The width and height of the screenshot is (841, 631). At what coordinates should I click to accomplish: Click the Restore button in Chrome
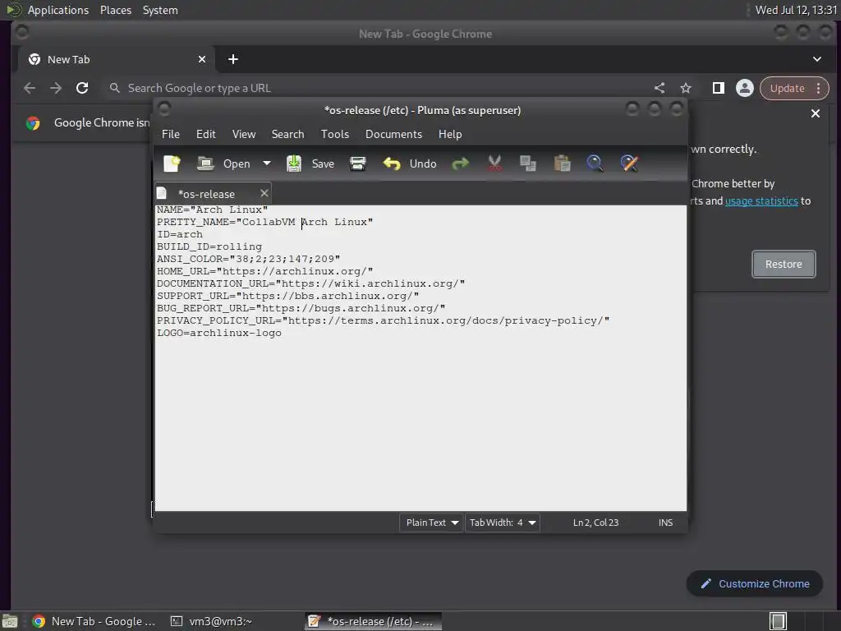tap(784, 264)
